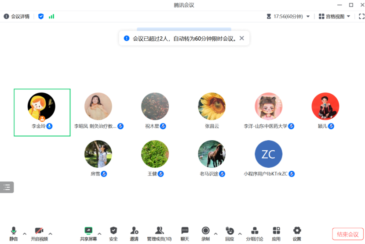This screenshot has width=365, height=244.
Task: Expand the audio options arrow beside Mute
Action: coord(25,233)
